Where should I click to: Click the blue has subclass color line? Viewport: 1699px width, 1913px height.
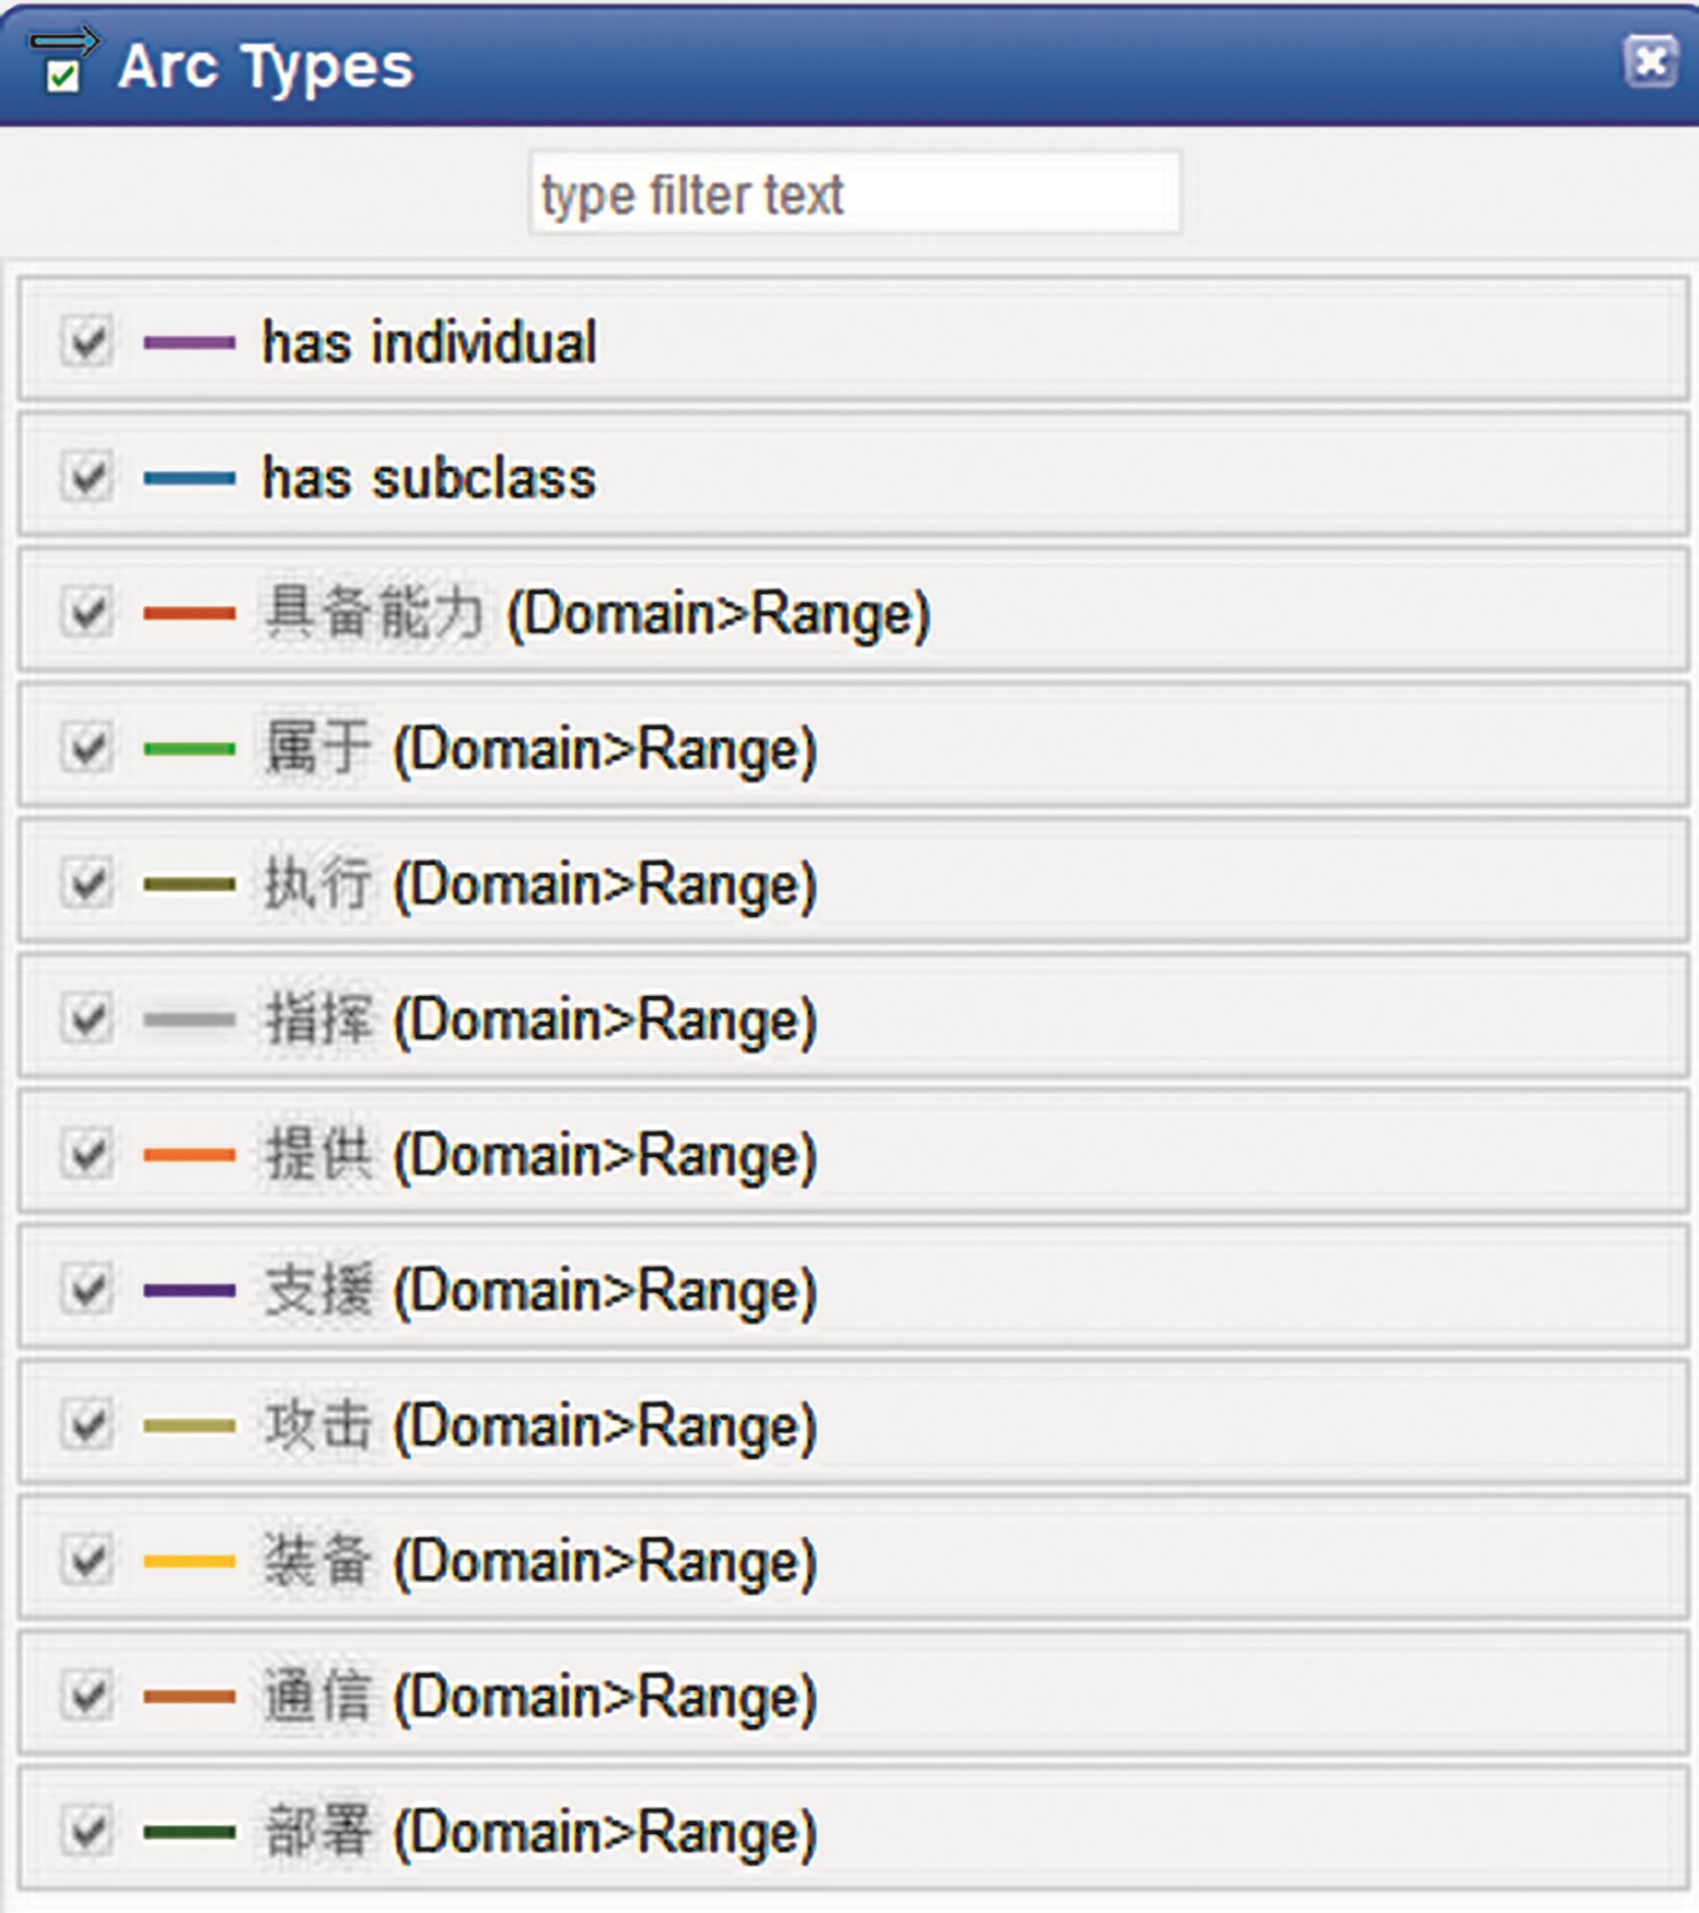[x=189, y=478]
